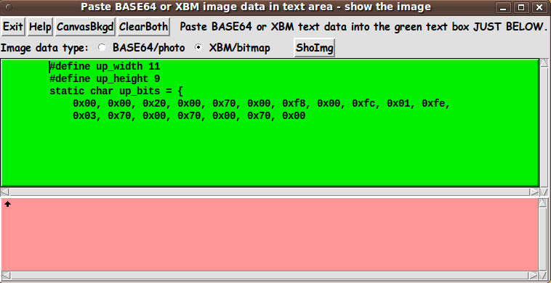This screenshot has width=551, height=283.
Task: Click the Exit button
Action: pos(13,27)
